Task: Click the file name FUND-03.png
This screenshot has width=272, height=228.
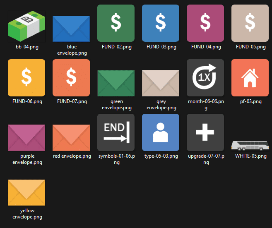Action: [161, 47]
